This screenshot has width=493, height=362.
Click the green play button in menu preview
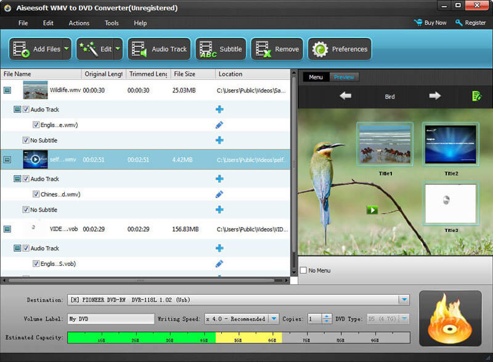click(372, 210)
